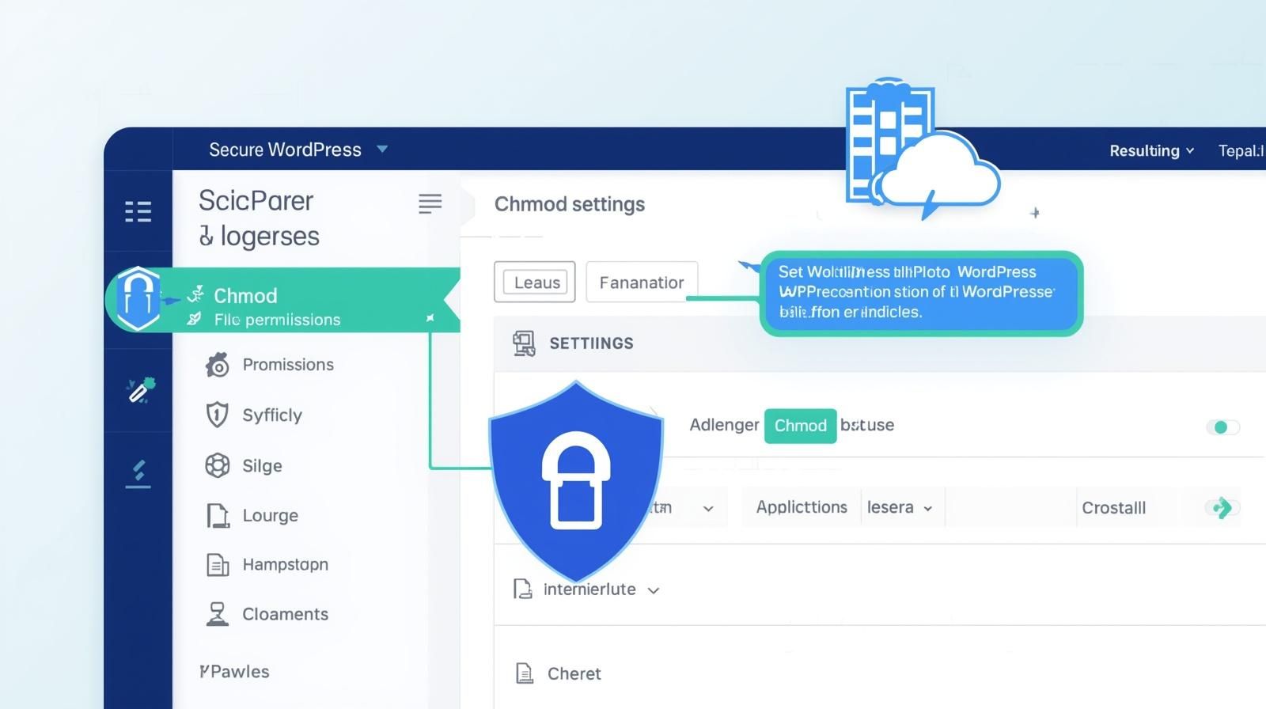This screenshot has height=709, width=1266.
Task: Click the leaf icon beside File permissions
Action: (x=194, y=319)
